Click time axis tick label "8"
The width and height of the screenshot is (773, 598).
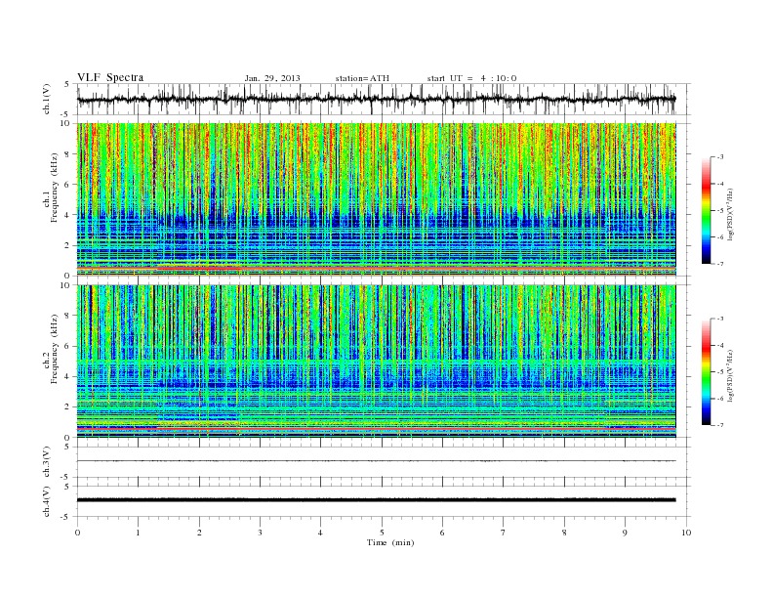(564, 533)
